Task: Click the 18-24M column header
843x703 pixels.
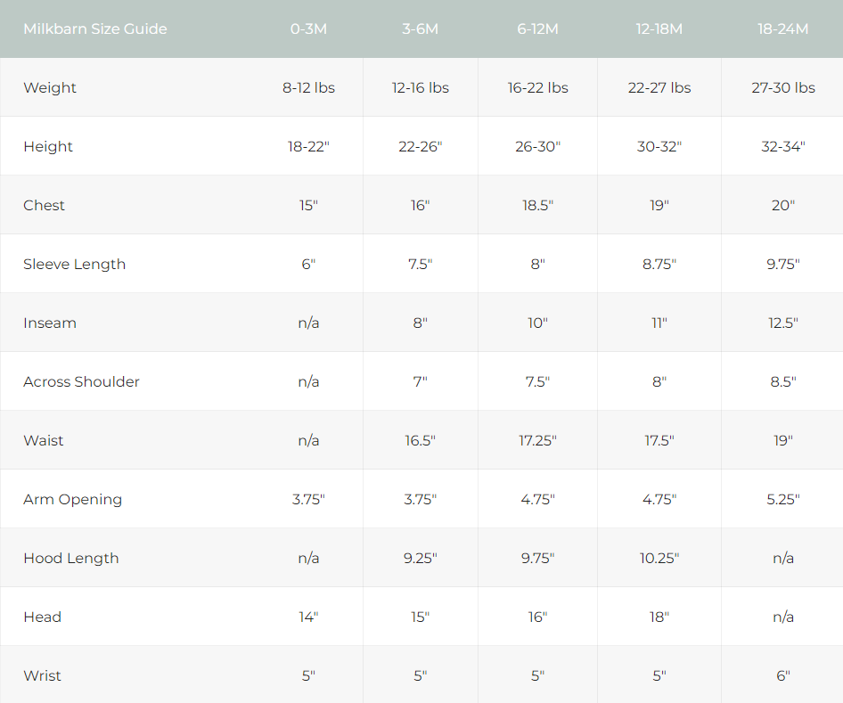Action: [782, 29]
